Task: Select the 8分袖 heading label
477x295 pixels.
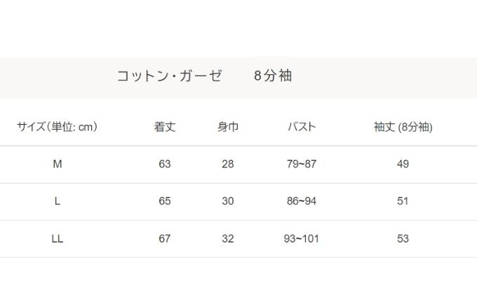Action: [273, 76]
